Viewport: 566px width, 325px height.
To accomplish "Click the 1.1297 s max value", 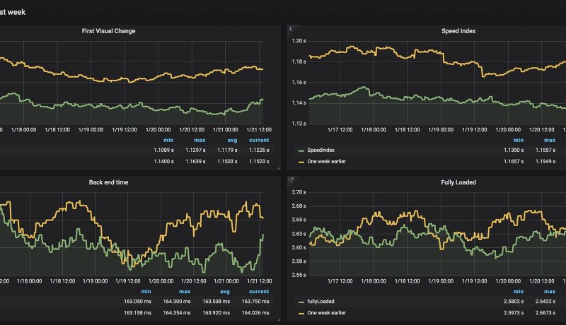I will [195, 150].
